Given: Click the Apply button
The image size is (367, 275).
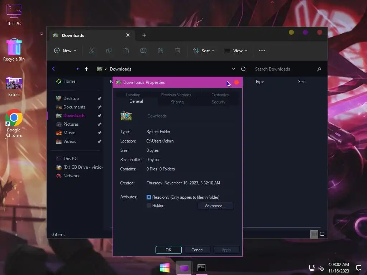Looking at the screenshot, I should 227,250.
